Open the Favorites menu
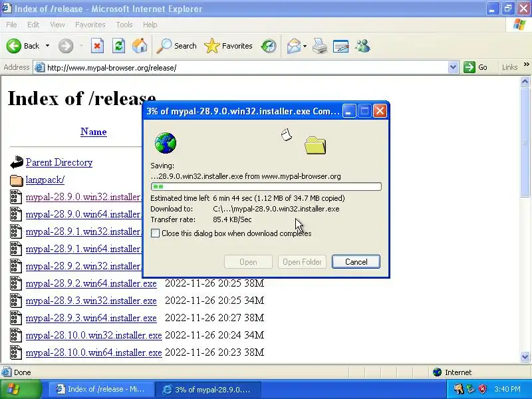 [90, 25]
